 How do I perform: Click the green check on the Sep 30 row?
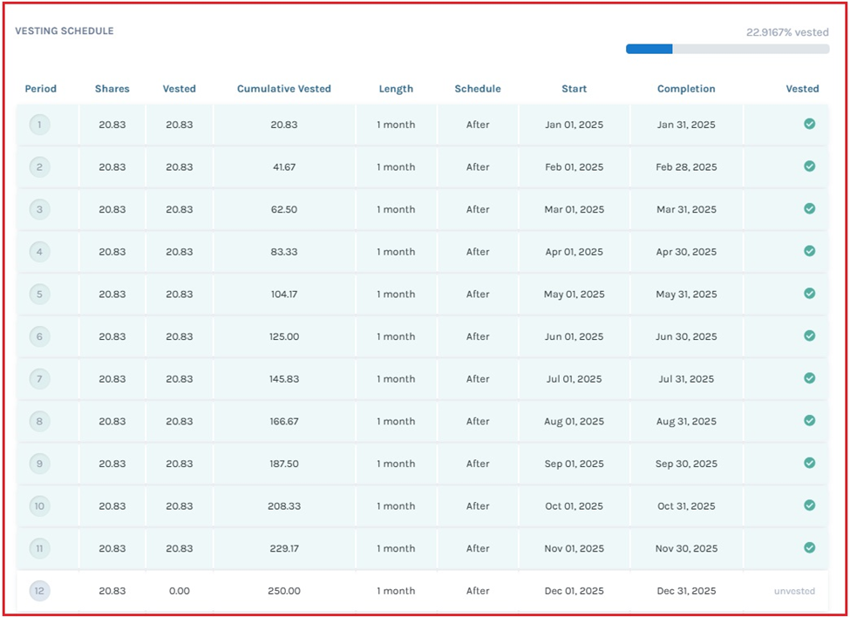(x=809, y=463)
